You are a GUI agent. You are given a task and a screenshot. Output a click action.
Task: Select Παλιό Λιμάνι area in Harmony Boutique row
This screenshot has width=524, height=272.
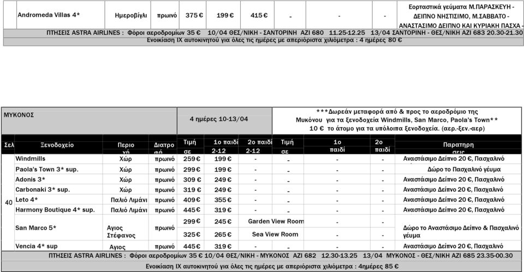[x=129, y=210]
